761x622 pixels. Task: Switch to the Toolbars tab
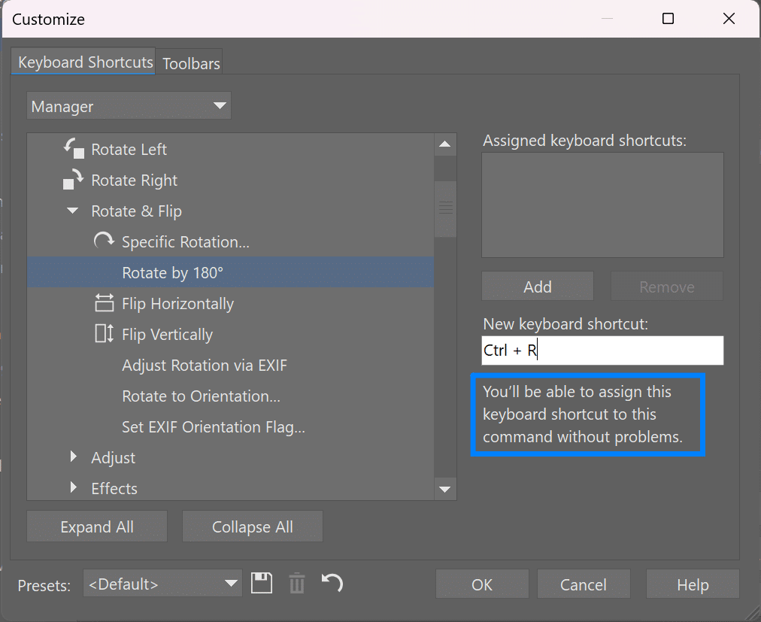[x=189, y=63]
